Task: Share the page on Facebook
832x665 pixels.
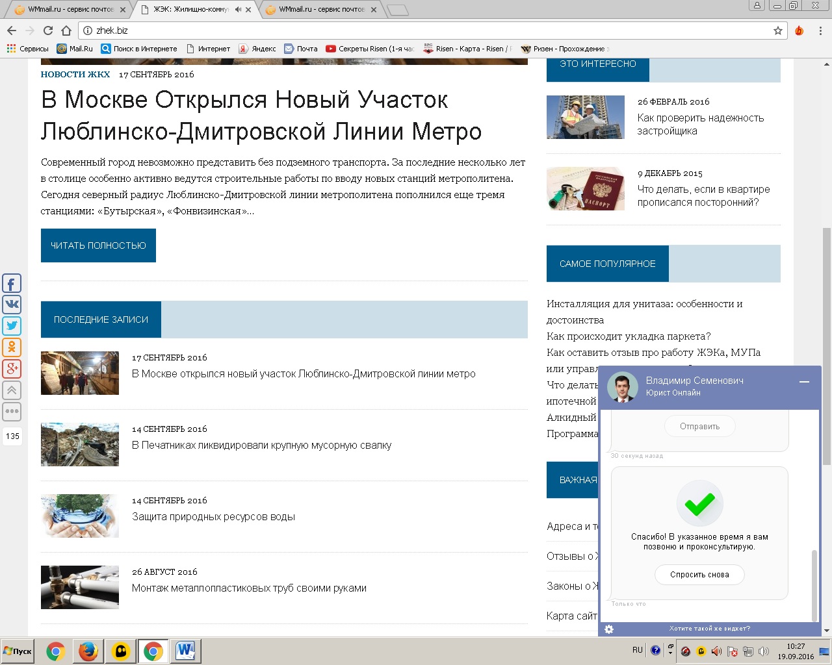Action: (12, 283)
